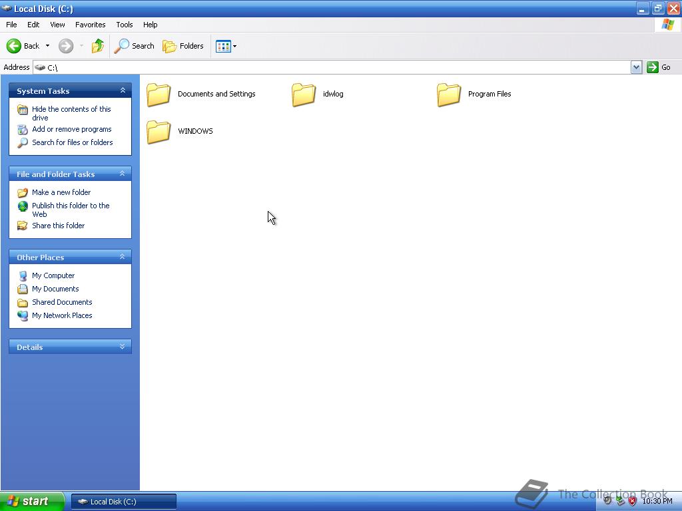Expand the Details panel
The height and width of the screenshot is (511, 682).
point(123,346)
